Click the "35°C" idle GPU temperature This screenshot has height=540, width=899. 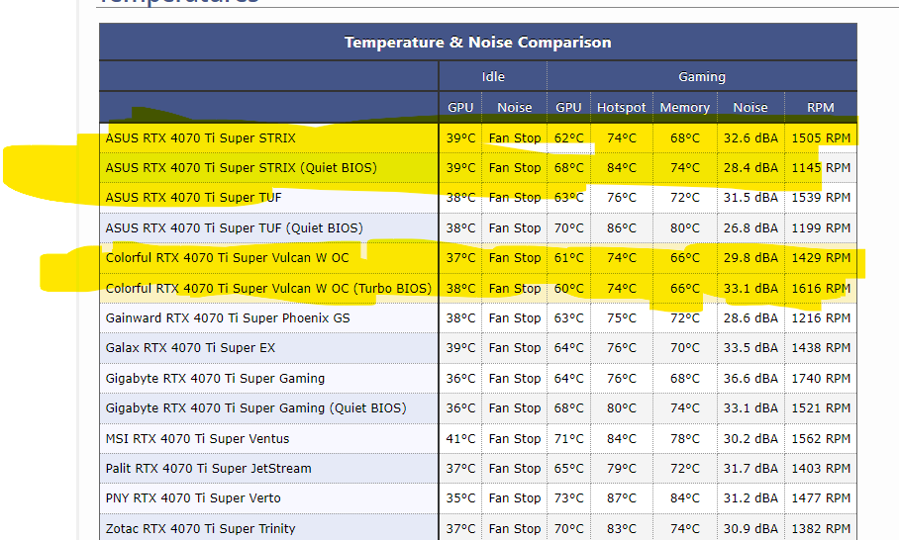pos(461,498)
